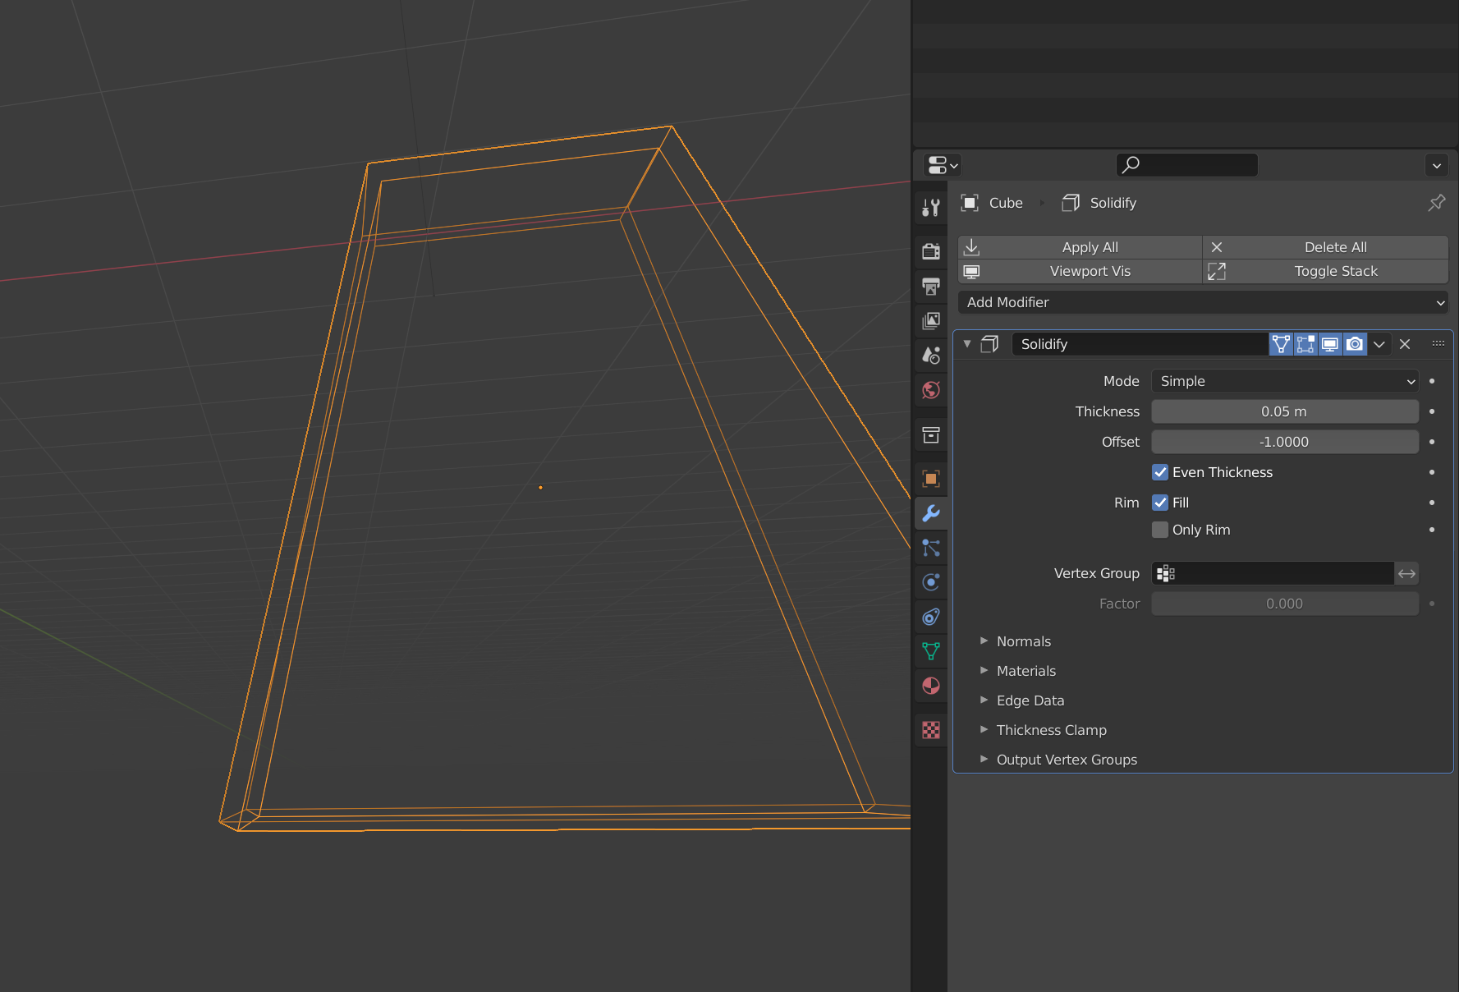Click animate dot beside Mode
Screen dimensions: 1459x992
pos(1432,381)
